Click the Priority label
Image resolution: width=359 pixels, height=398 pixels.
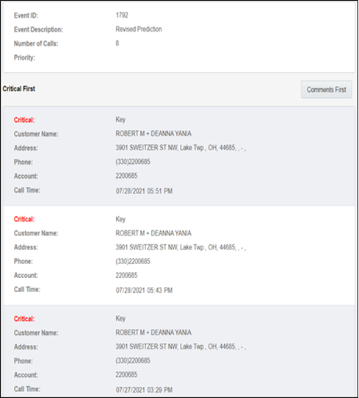(x=24, y=57)
